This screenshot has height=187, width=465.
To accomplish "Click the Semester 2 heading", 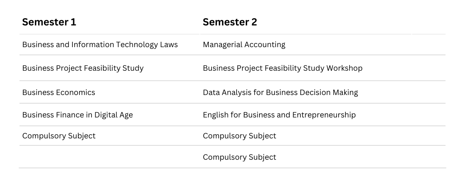I will point(230,22).
